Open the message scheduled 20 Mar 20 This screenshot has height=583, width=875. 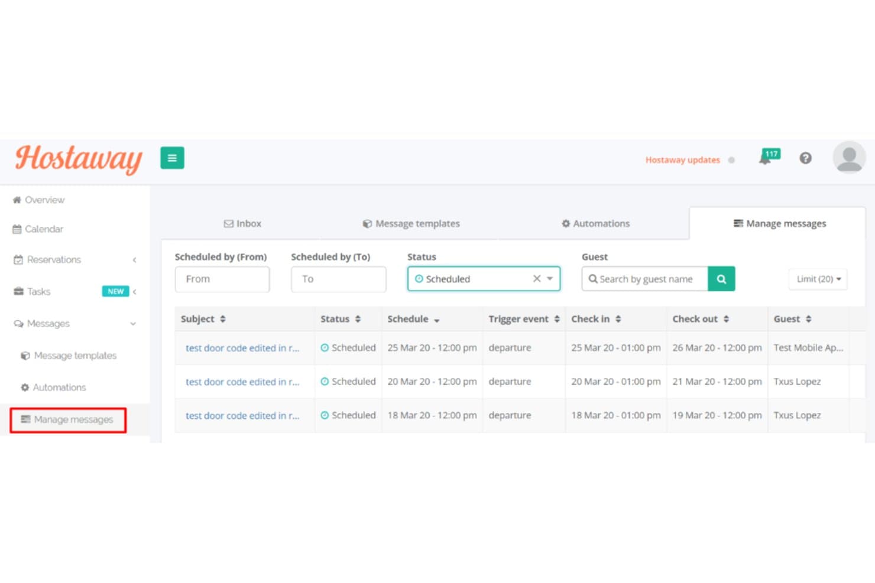pyautogui.click(x=242, y=382)
